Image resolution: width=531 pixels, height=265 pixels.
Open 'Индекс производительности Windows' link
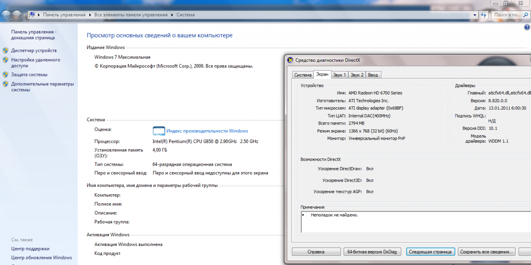[x=207, y=131]
